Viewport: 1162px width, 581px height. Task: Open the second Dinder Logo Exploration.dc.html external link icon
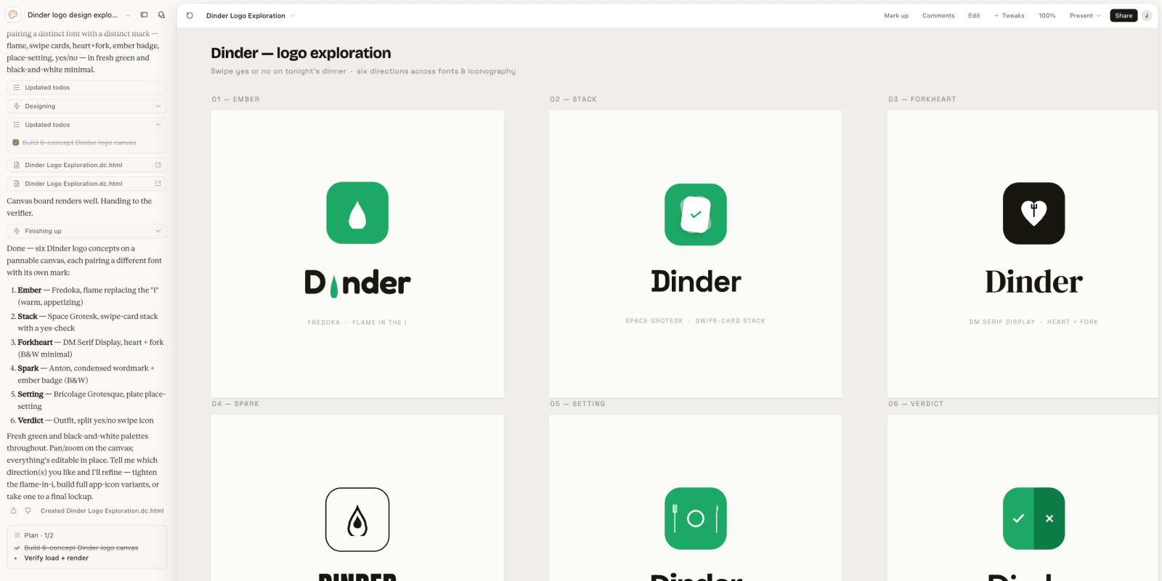(158, 184)
